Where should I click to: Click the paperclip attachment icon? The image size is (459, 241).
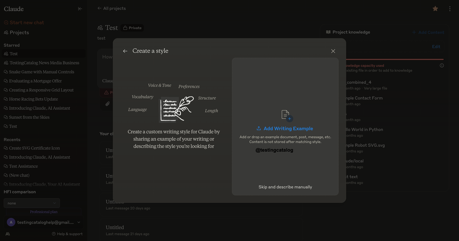107,104
